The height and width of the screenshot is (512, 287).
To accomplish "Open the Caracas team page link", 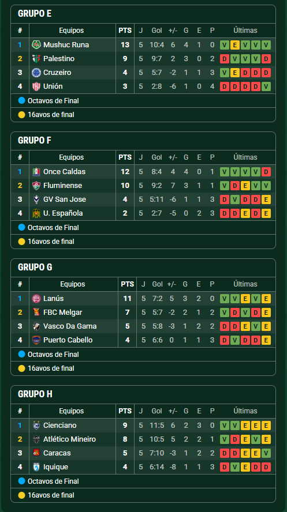I will (x=57, y=453).
